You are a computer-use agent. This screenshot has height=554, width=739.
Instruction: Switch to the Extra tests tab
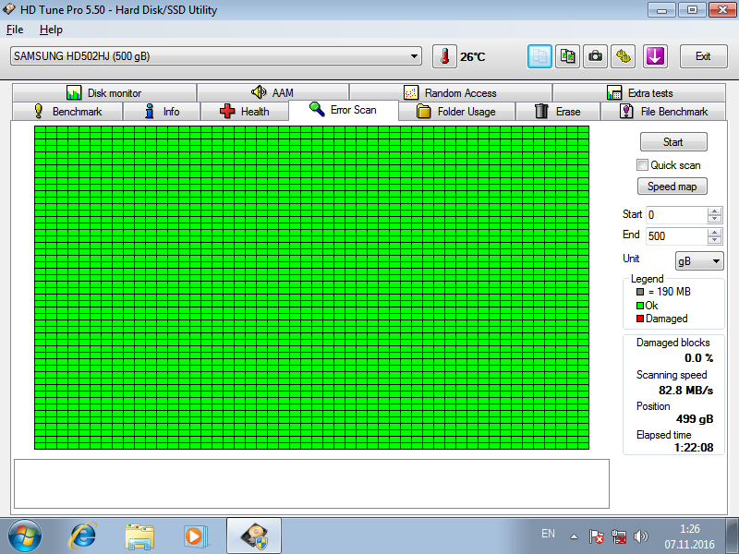[x=639, y=93]
